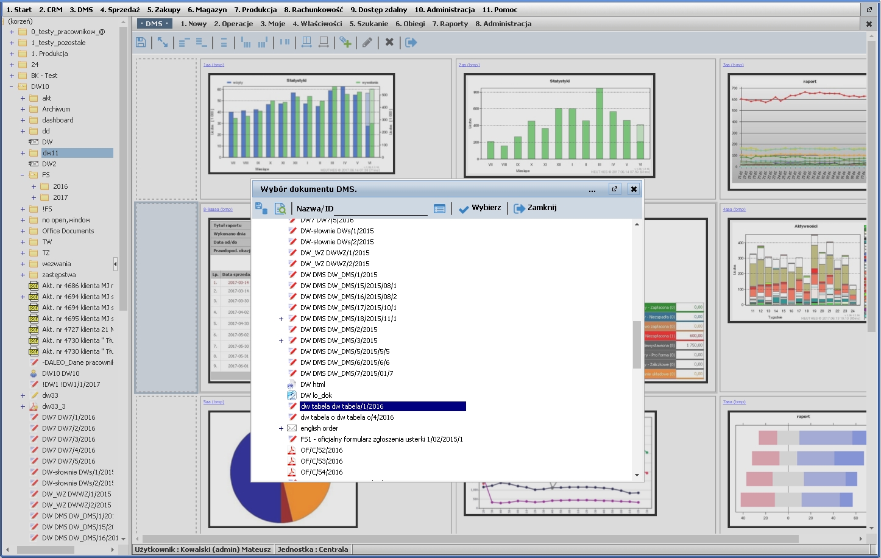Open the 8. Rachunkowość main menu
Image resolution: width=881 pixels, height=558 pixels.
314,10
